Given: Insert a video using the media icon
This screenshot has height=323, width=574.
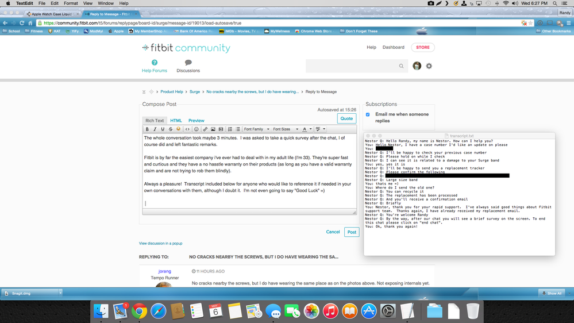Looking at the screenshot, I should click(x=221, y=129).
